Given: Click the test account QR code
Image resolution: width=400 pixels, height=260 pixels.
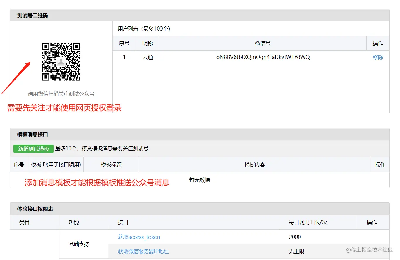Looking at the screenshot, I should pos(61,62).
